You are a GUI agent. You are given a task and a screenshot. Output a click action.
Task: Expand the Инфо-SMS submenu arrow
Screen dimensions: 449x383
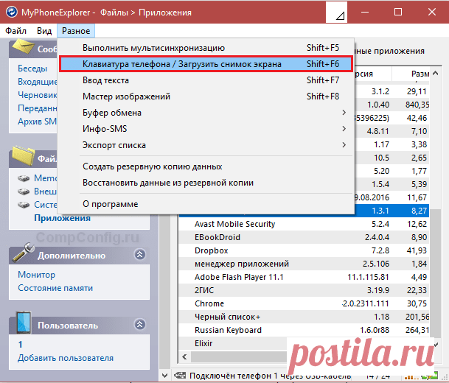pos(344,129)
